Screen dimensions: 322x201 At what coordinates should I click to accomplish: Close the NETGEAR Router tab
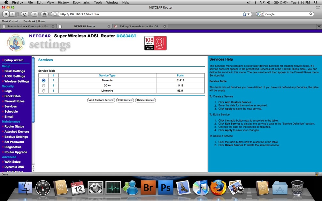click(109, 26)
